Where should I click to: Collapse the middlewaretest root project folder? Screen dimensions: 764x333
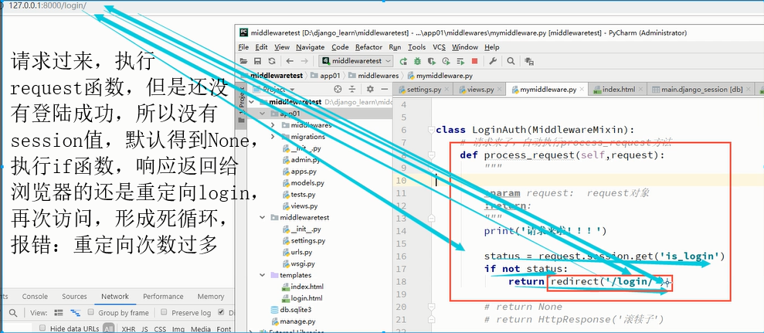[x=251, y=102]
